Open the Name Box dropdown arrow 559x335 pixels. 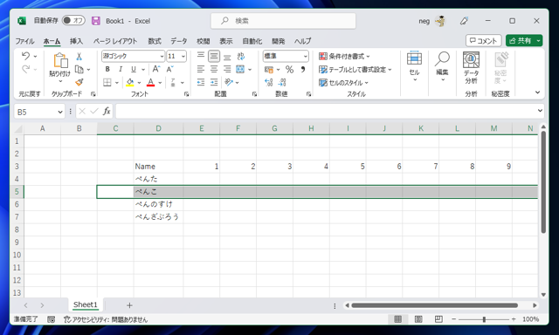[60, 112]
